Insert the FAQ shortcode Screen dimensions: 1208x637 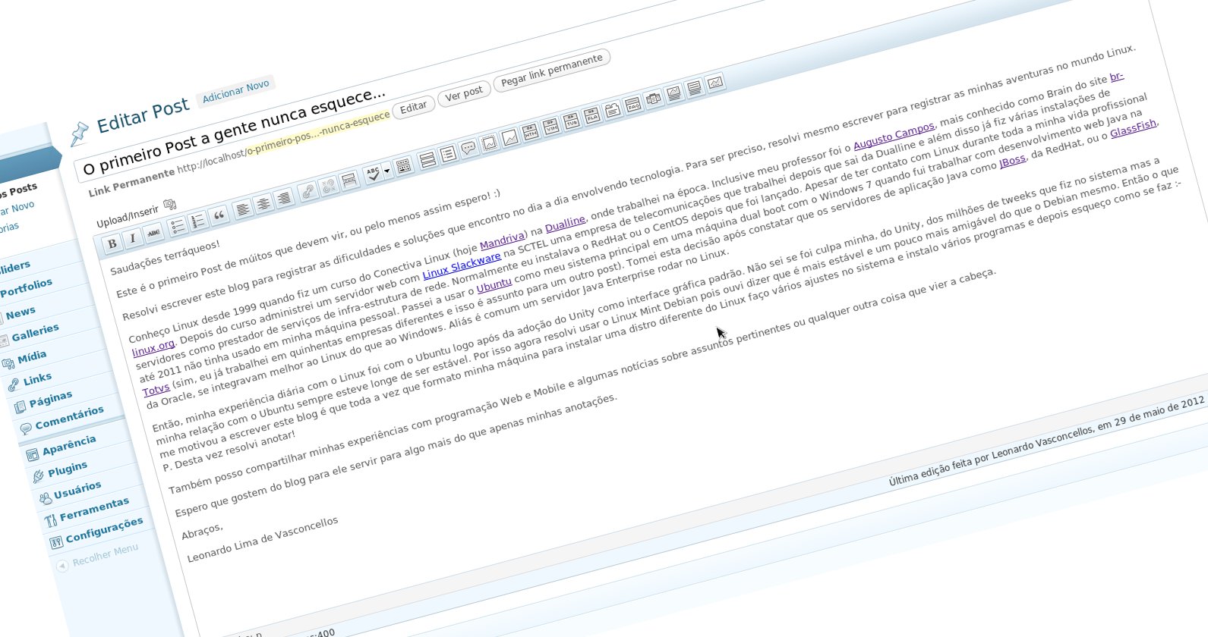(633, 104)
